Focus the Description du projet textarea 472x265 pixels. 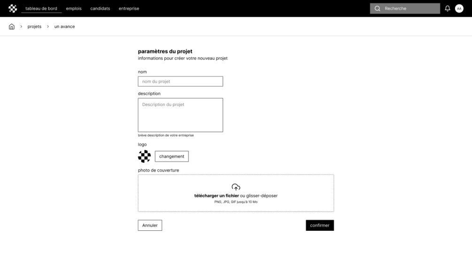180,115
